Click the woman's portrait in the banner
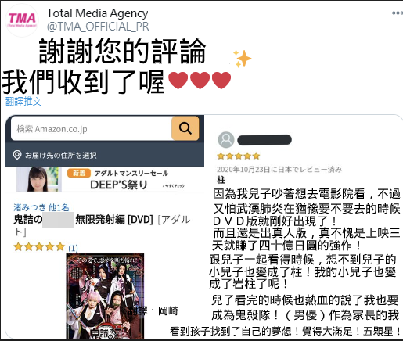 [x=39, y=179]
